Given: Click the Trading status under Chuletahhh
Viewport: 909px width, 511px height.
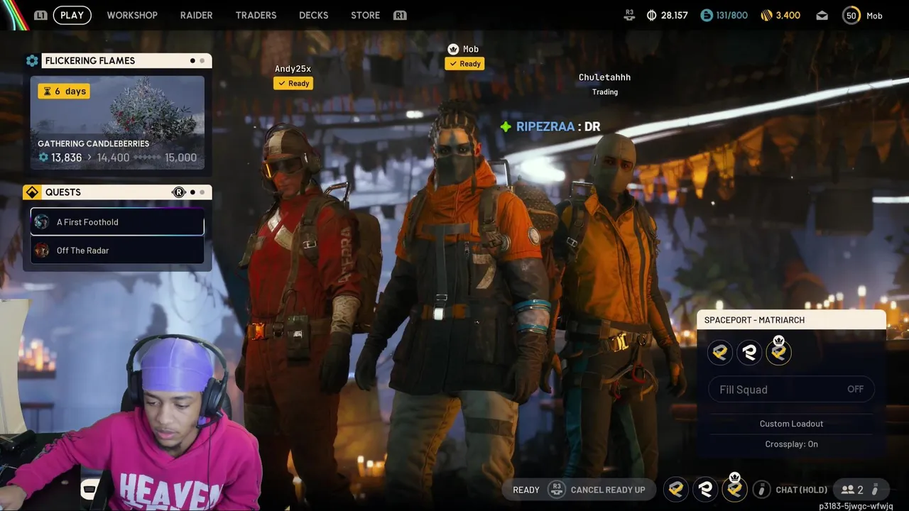Looking at the screenshot, I should (x=605, y=92).
